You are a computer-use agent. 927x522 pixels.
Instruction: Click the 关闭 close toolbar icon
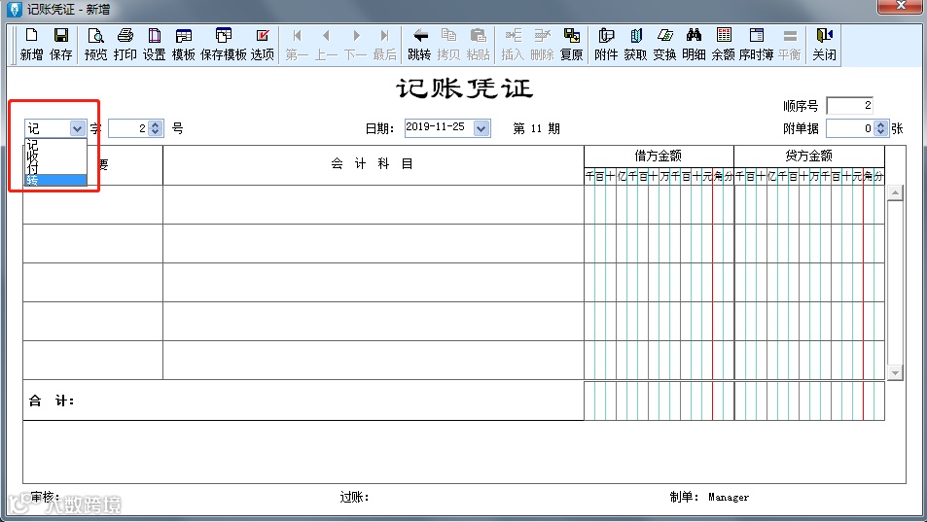[x=824, y=45]
